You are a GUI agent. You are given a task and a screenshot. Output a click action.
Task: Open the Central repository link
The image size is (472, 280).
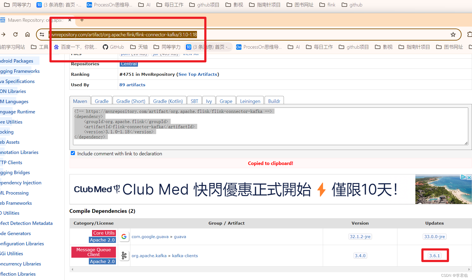coord(129,64)
